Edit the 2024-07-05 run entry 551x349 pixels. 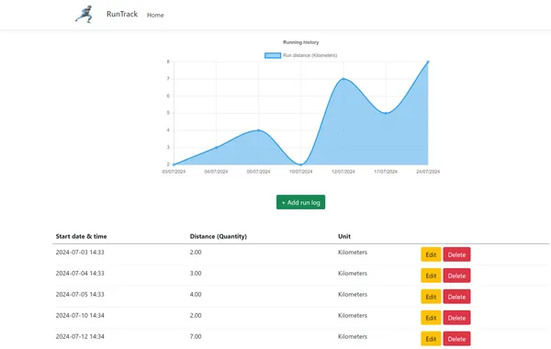coord(431,297)
